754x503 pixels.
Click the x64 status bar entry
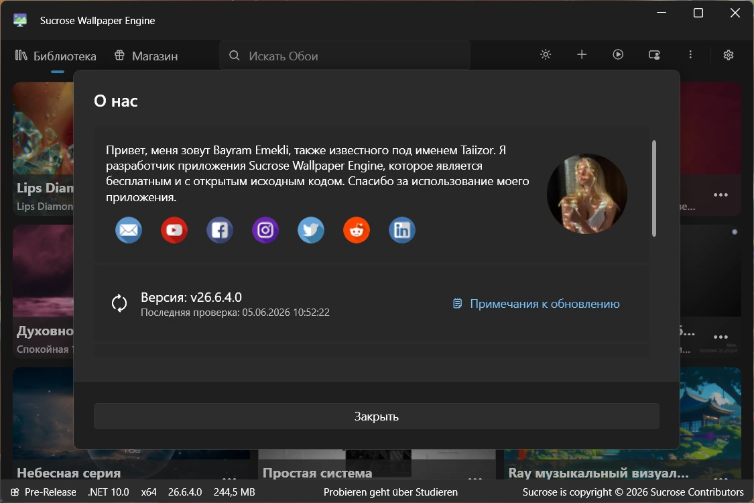149,492
